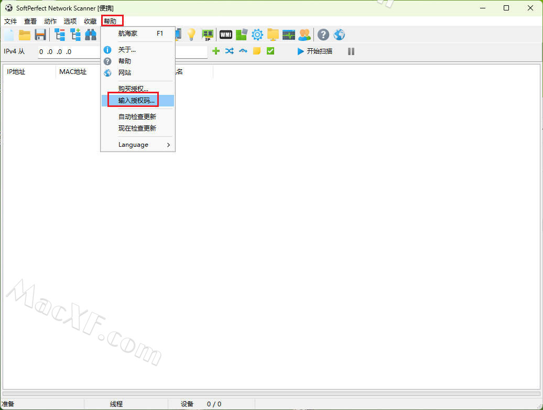Click the 设备 label in the status bar
543x410 pixels.
(x=187, y=404)
